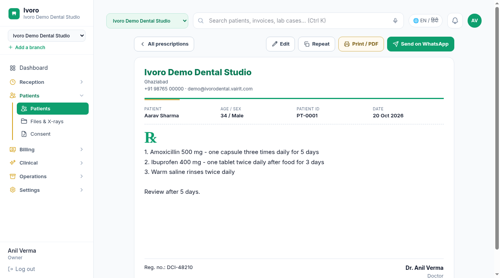Screen dimensions: 500x278
Task: Click the Dashboard grid icon
Action: (x=12, y=68)
